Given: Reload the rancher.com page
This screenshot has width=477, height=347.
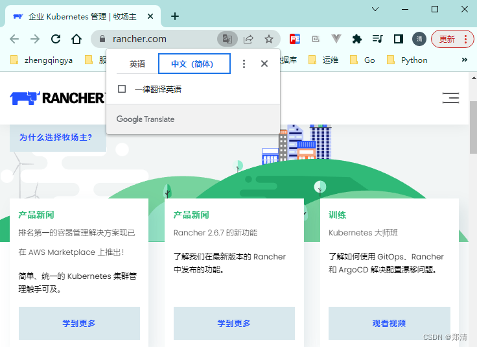Looking at the screenshot, I should coord(56,39).
